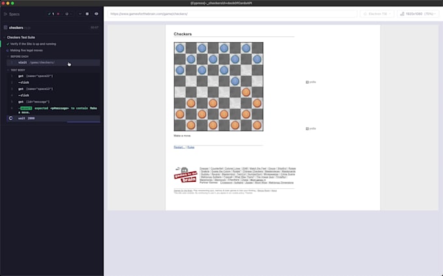Collapse the TEST BODY section
The image size is (443, 276).
(x=18, y=70)
